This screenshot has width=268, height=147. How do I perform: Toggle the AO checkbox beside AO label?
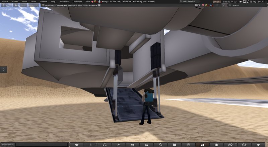click(x=236, y=144)
